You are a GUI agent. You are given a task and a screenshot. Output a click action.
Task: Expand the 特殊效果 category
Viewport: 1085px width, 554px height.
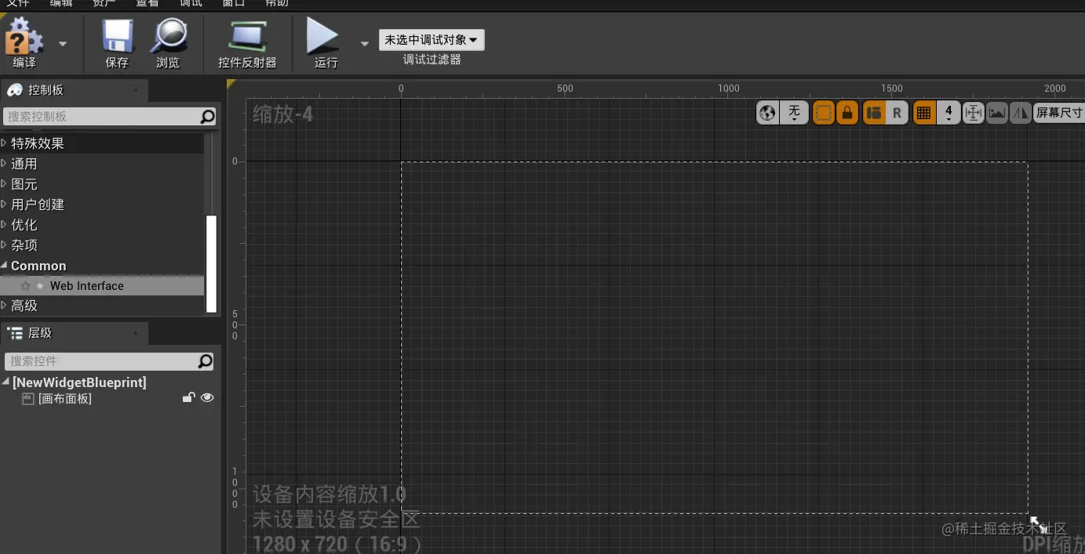point(4,143)
